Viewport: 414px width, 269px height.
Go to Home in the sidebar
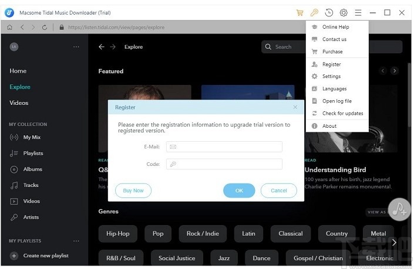coord(18,71)
